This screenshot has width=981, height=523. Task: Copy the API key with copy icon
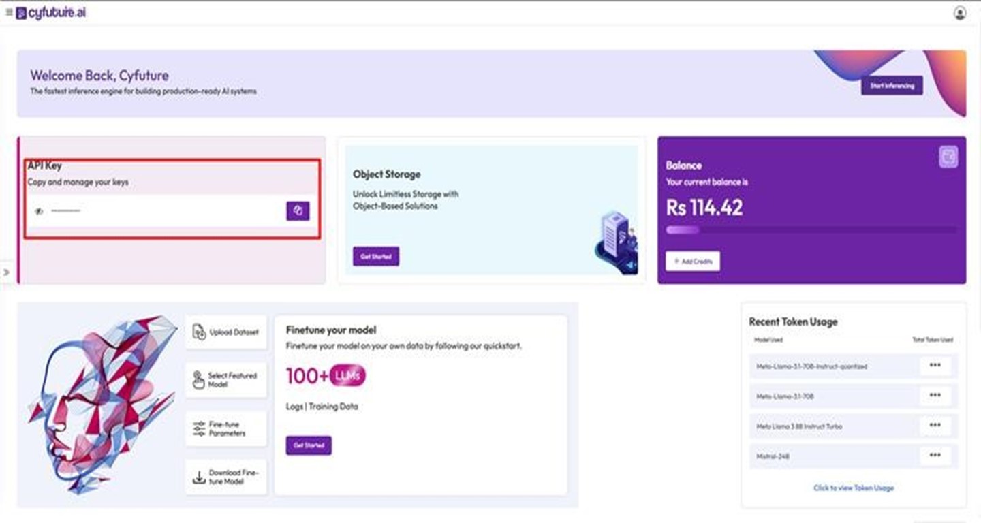point(298,211)
